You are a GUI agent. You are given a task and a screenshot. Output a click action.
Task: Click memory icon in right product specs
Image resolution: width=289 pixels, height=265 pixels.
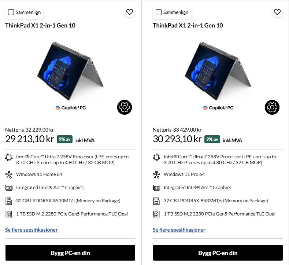click(x=156, y=201)
